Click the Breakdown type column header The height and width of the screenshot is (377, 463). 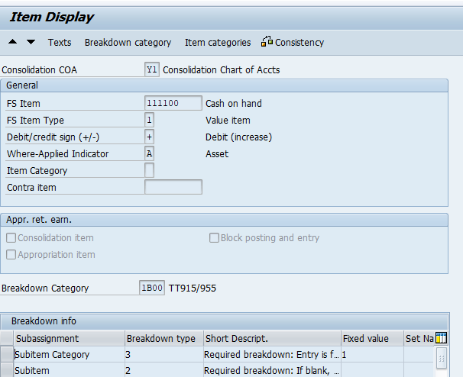(163, 338)
